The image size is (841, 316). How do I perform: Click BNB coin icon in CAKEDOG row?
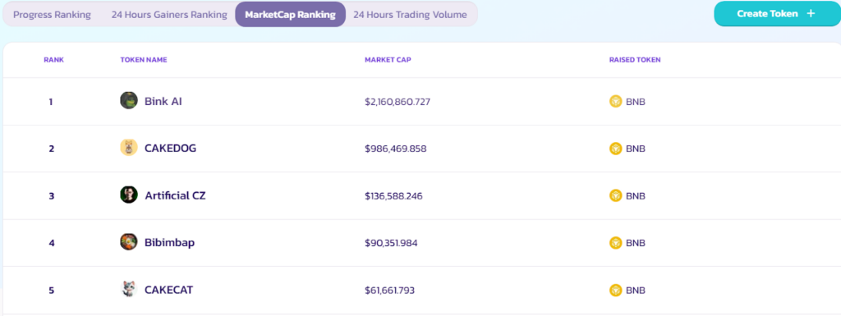coord(616,149)
